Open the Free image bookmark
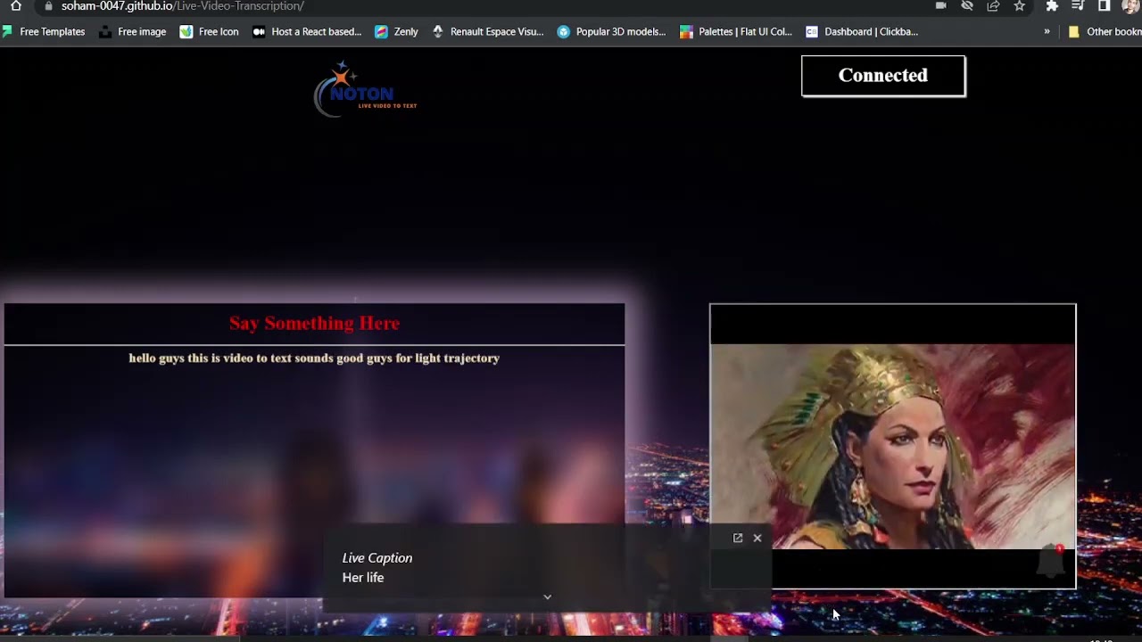This screenshot has width=1142, height=642. [132, 31]
